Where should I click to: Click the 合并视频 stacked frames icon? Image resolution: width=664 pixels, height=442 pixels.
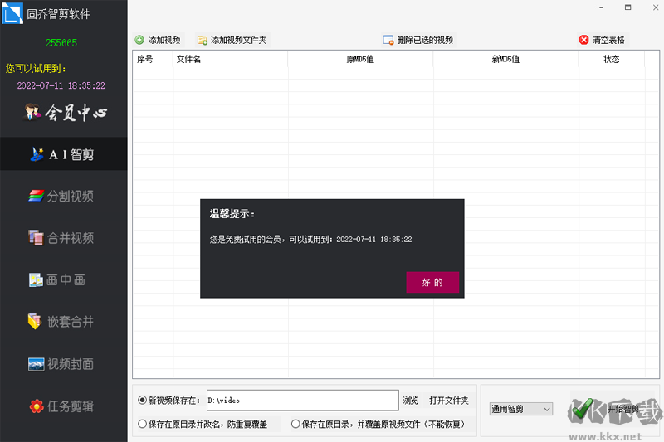click(36, 238)
